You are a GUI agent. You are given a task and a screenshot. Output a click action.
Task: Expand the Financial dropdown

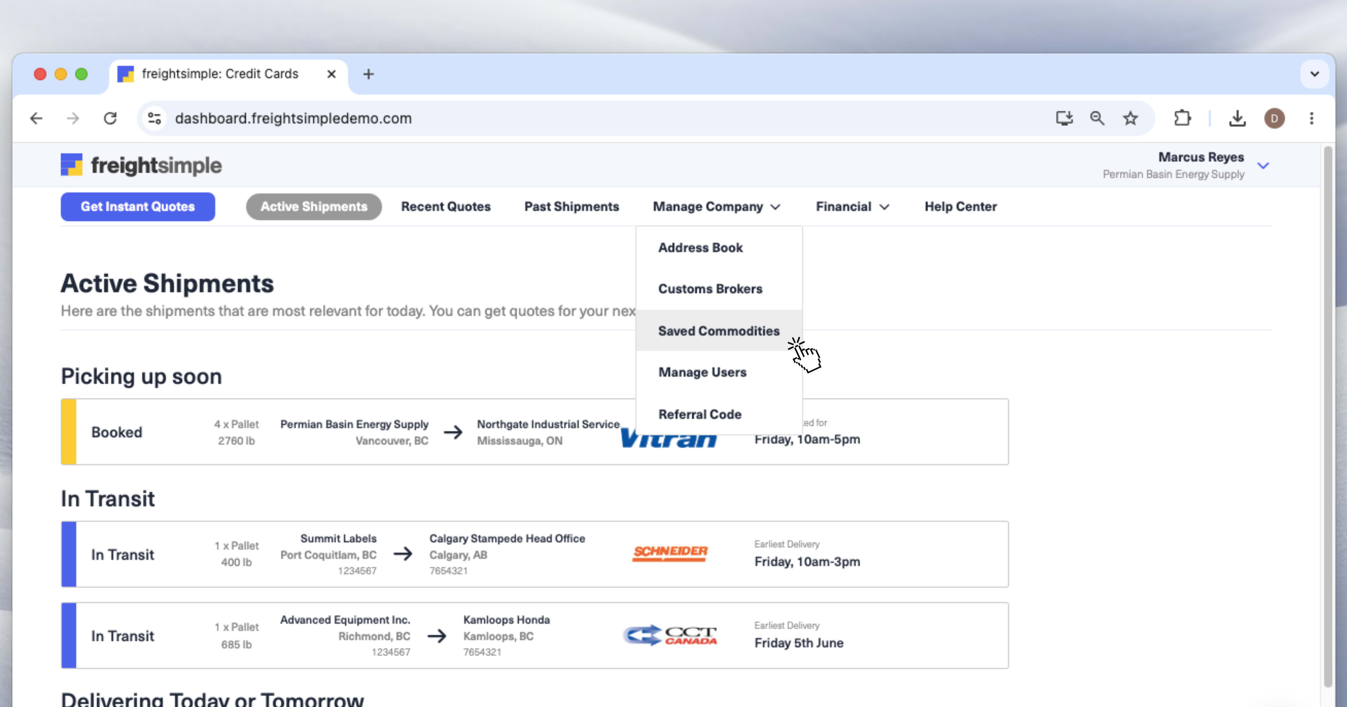pos(852,207)
